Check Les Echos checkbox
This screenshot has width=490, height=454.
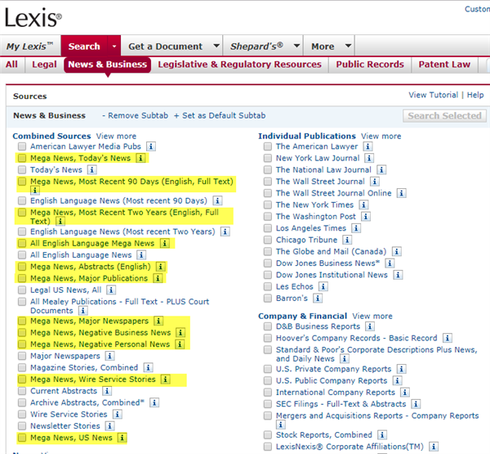[268, 286]
